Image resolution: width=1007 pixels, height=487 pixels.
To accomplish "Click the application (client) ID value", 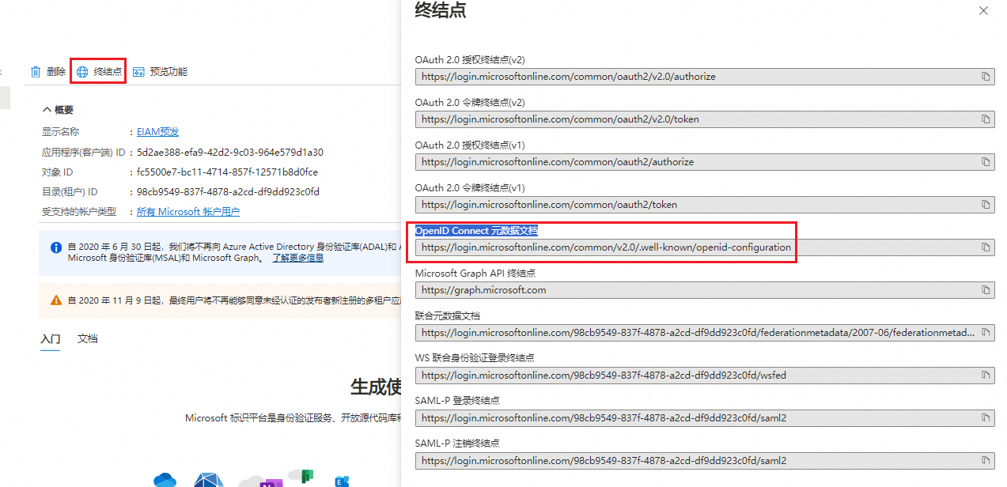I will (230, 152).
